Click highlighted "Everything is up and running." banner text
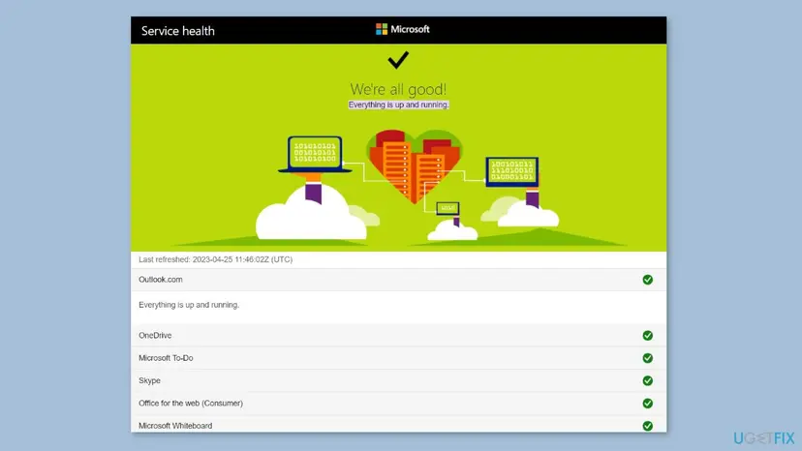The width and height of the screenshot is (802, 451). [x=398, y=105]
